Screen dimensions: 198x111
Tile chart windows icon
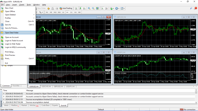97,8
